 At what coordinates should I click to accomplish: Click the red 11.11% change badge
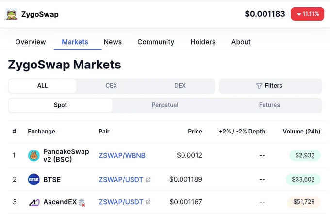[x=308, y=14]
